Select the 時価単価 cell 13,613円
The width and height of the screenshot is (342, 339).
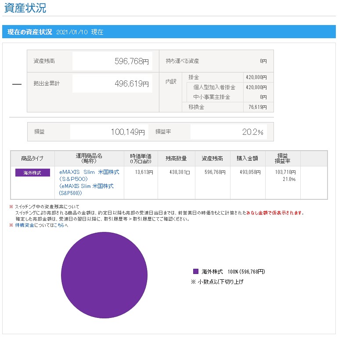pyautogui.click(x=144, y=172)
